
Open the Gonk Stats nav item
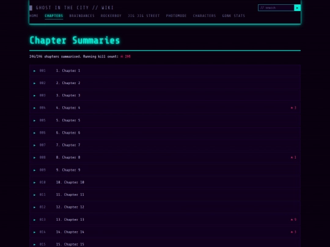pos(233,16)
